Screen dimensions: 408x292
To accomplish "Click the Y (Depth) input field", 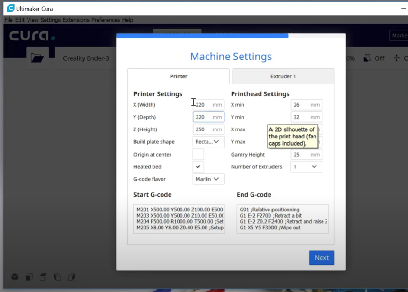I will 208,117.
